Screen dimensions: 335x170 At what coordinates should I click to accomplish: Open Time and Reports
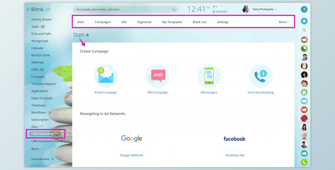[43, 84]
